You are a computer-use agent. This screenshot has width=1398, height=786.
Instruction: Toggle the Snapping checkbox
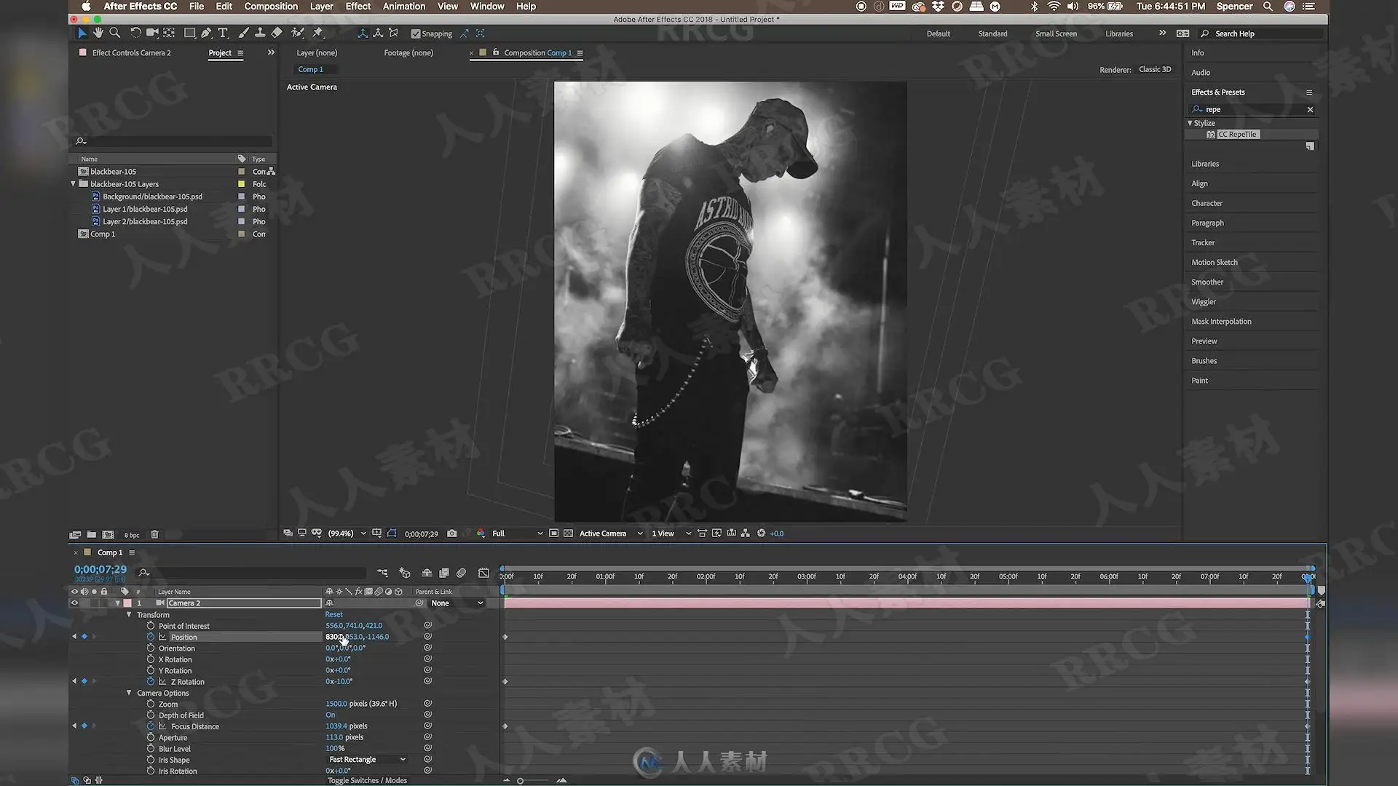[416, 33]
